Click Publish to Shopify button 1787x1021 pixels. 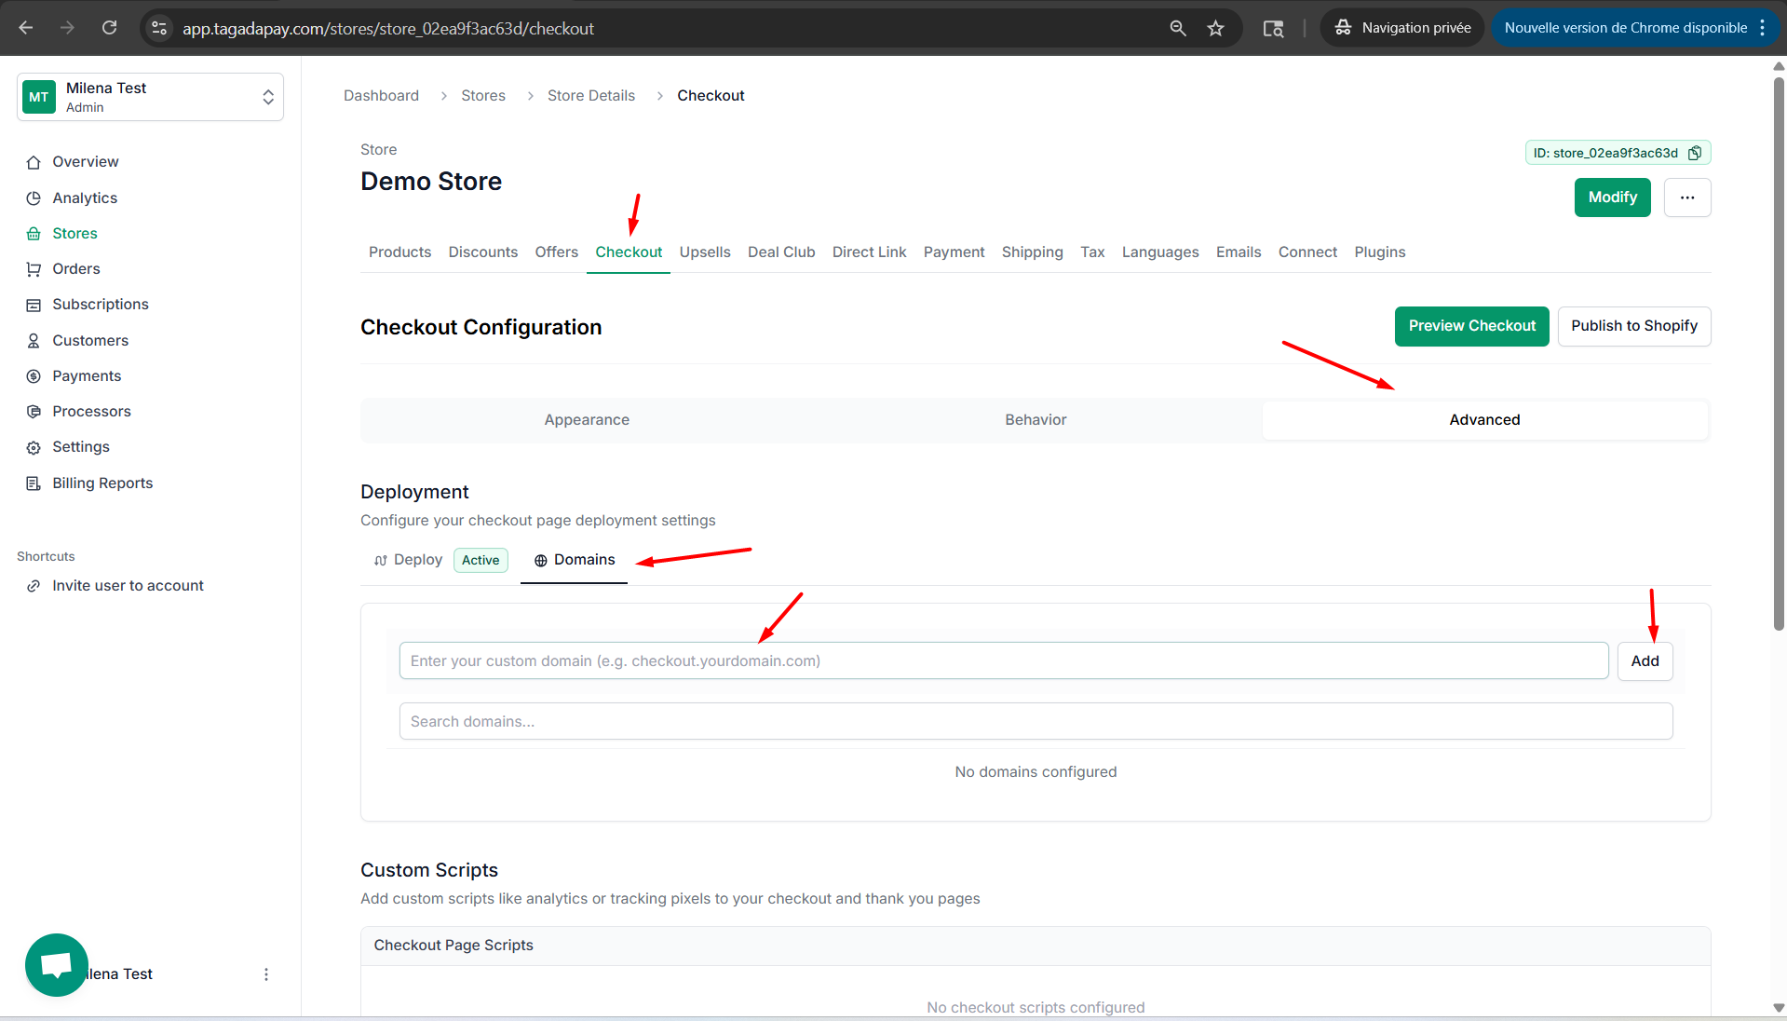(x=1634, y=326)
